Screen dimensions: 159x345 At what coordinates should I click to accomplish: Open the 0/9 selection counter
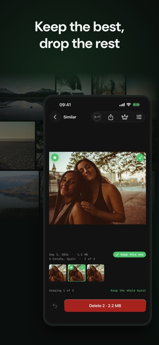(97, 117)
